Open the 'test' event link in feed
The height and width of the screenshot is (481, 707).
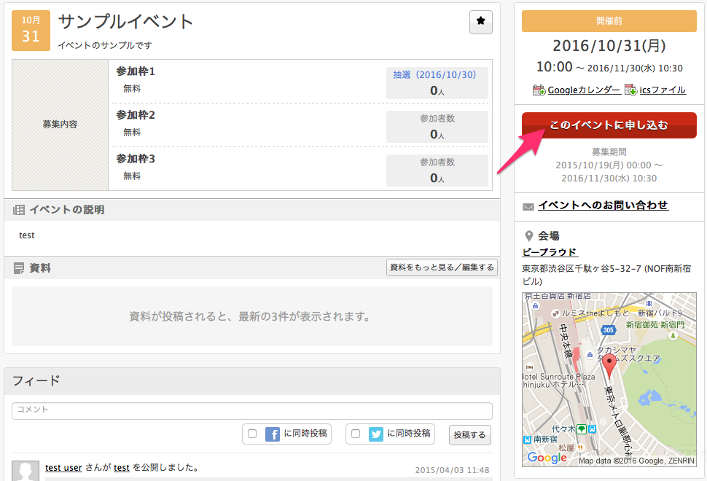(x=121, y=467)
